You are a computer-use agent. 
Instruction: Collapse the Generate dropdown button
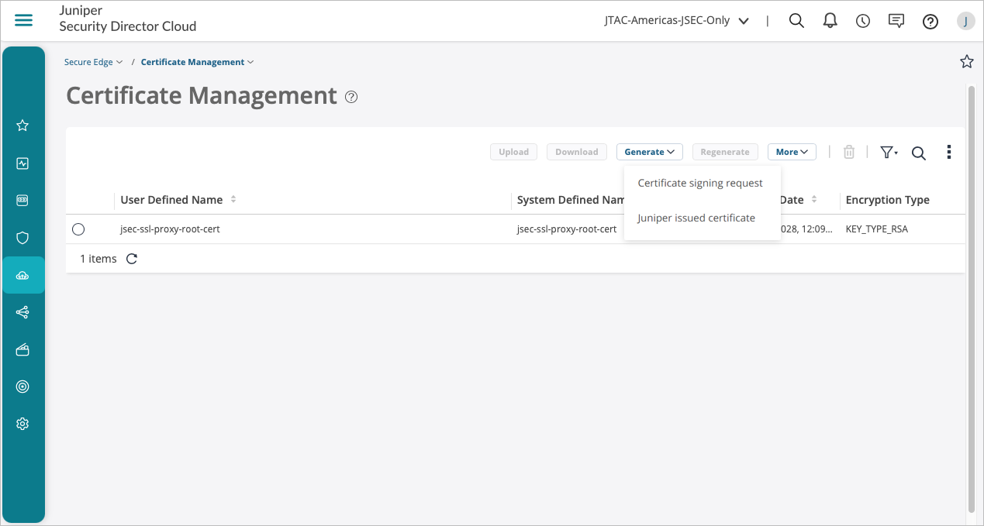649,152
